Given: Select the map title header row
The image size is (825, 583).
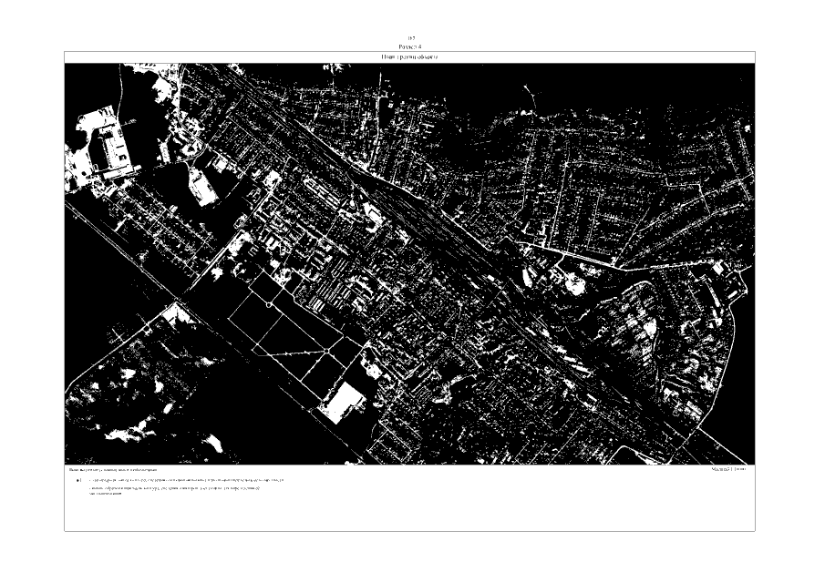Looking at the screenshot, I should [x=410, y=57].
